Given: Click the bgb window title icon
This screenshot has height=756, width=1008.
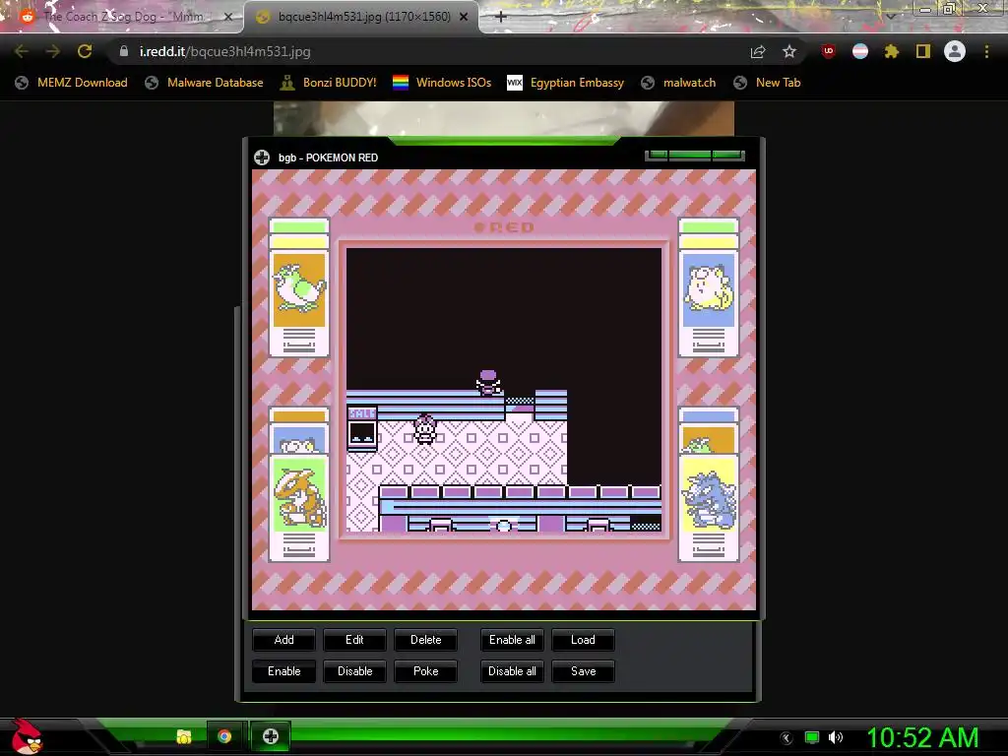Looking at the screenshot, I should (262, 157).
